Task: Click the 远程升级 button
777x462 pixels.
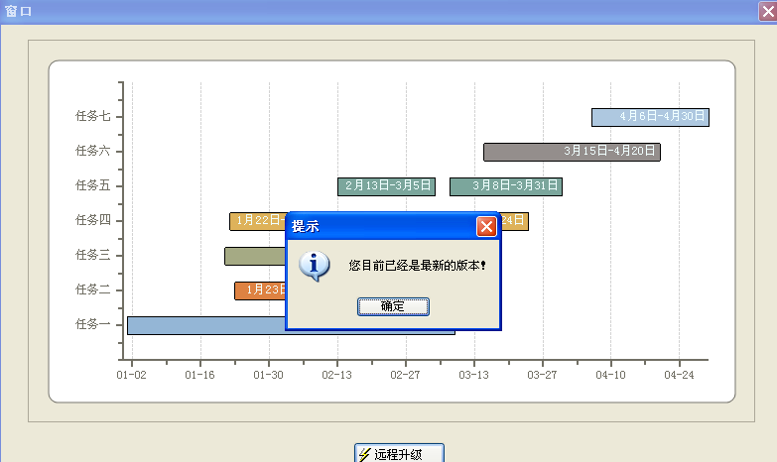Action: click(399, 454)
